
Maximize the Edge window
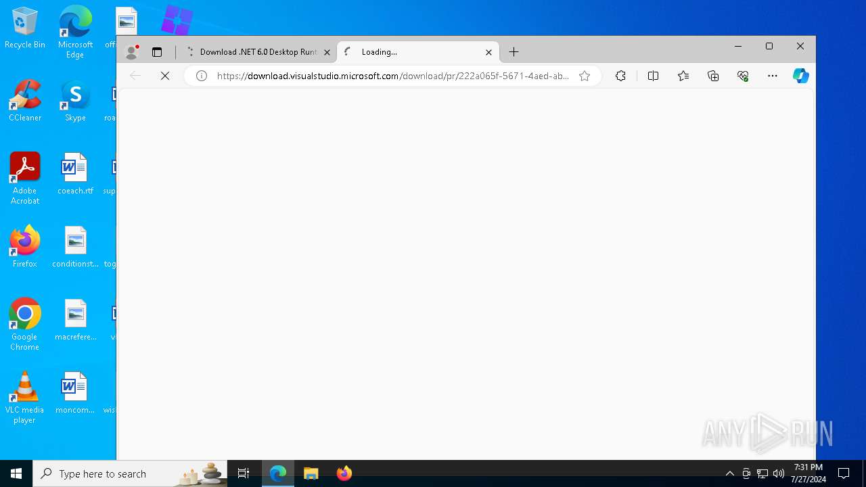click(769, 46)
